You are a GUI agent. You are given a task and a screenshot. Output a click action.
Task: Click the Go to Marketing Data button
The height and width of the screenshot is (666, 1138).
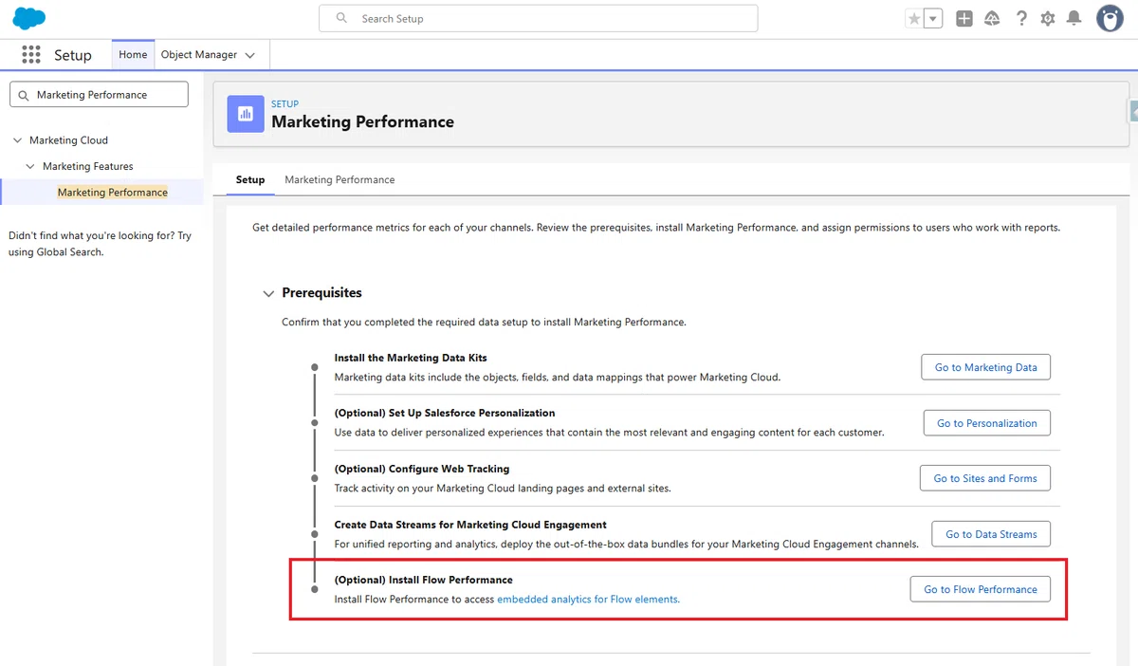986,367
